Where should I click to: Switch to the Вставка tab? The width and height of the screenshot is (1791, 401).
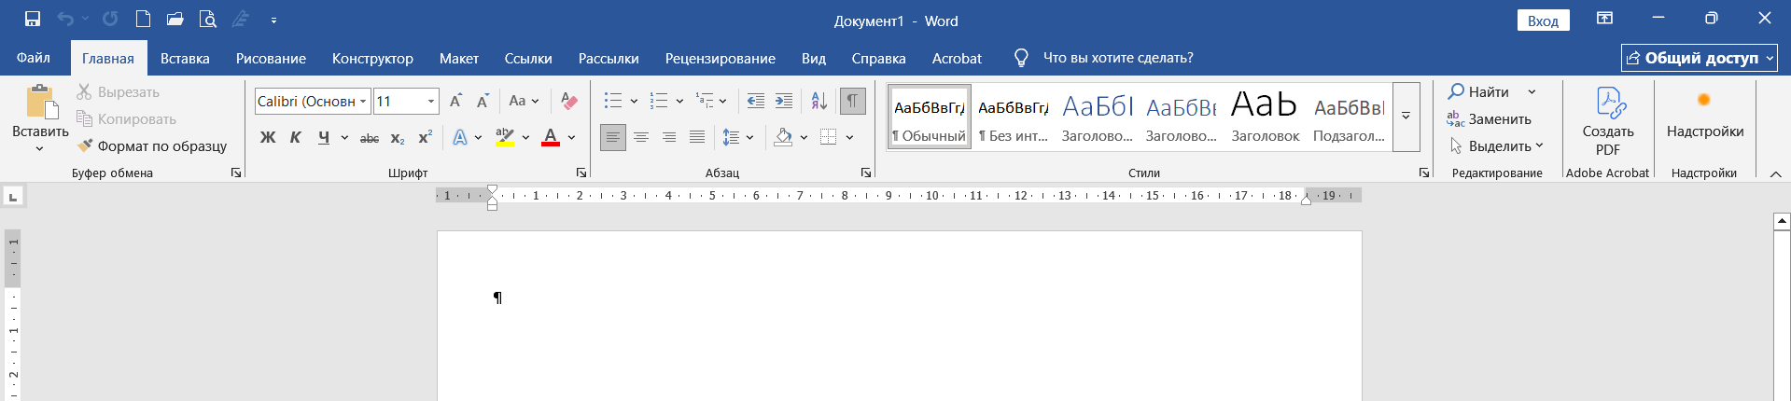click(185, 58)
